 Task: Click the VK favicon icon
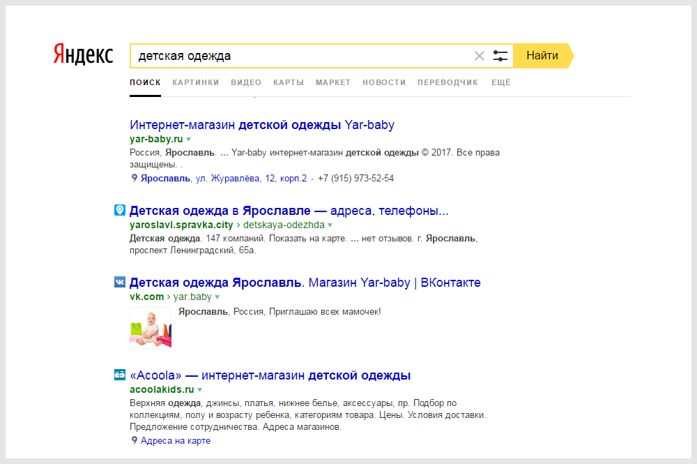click(120, 282)
